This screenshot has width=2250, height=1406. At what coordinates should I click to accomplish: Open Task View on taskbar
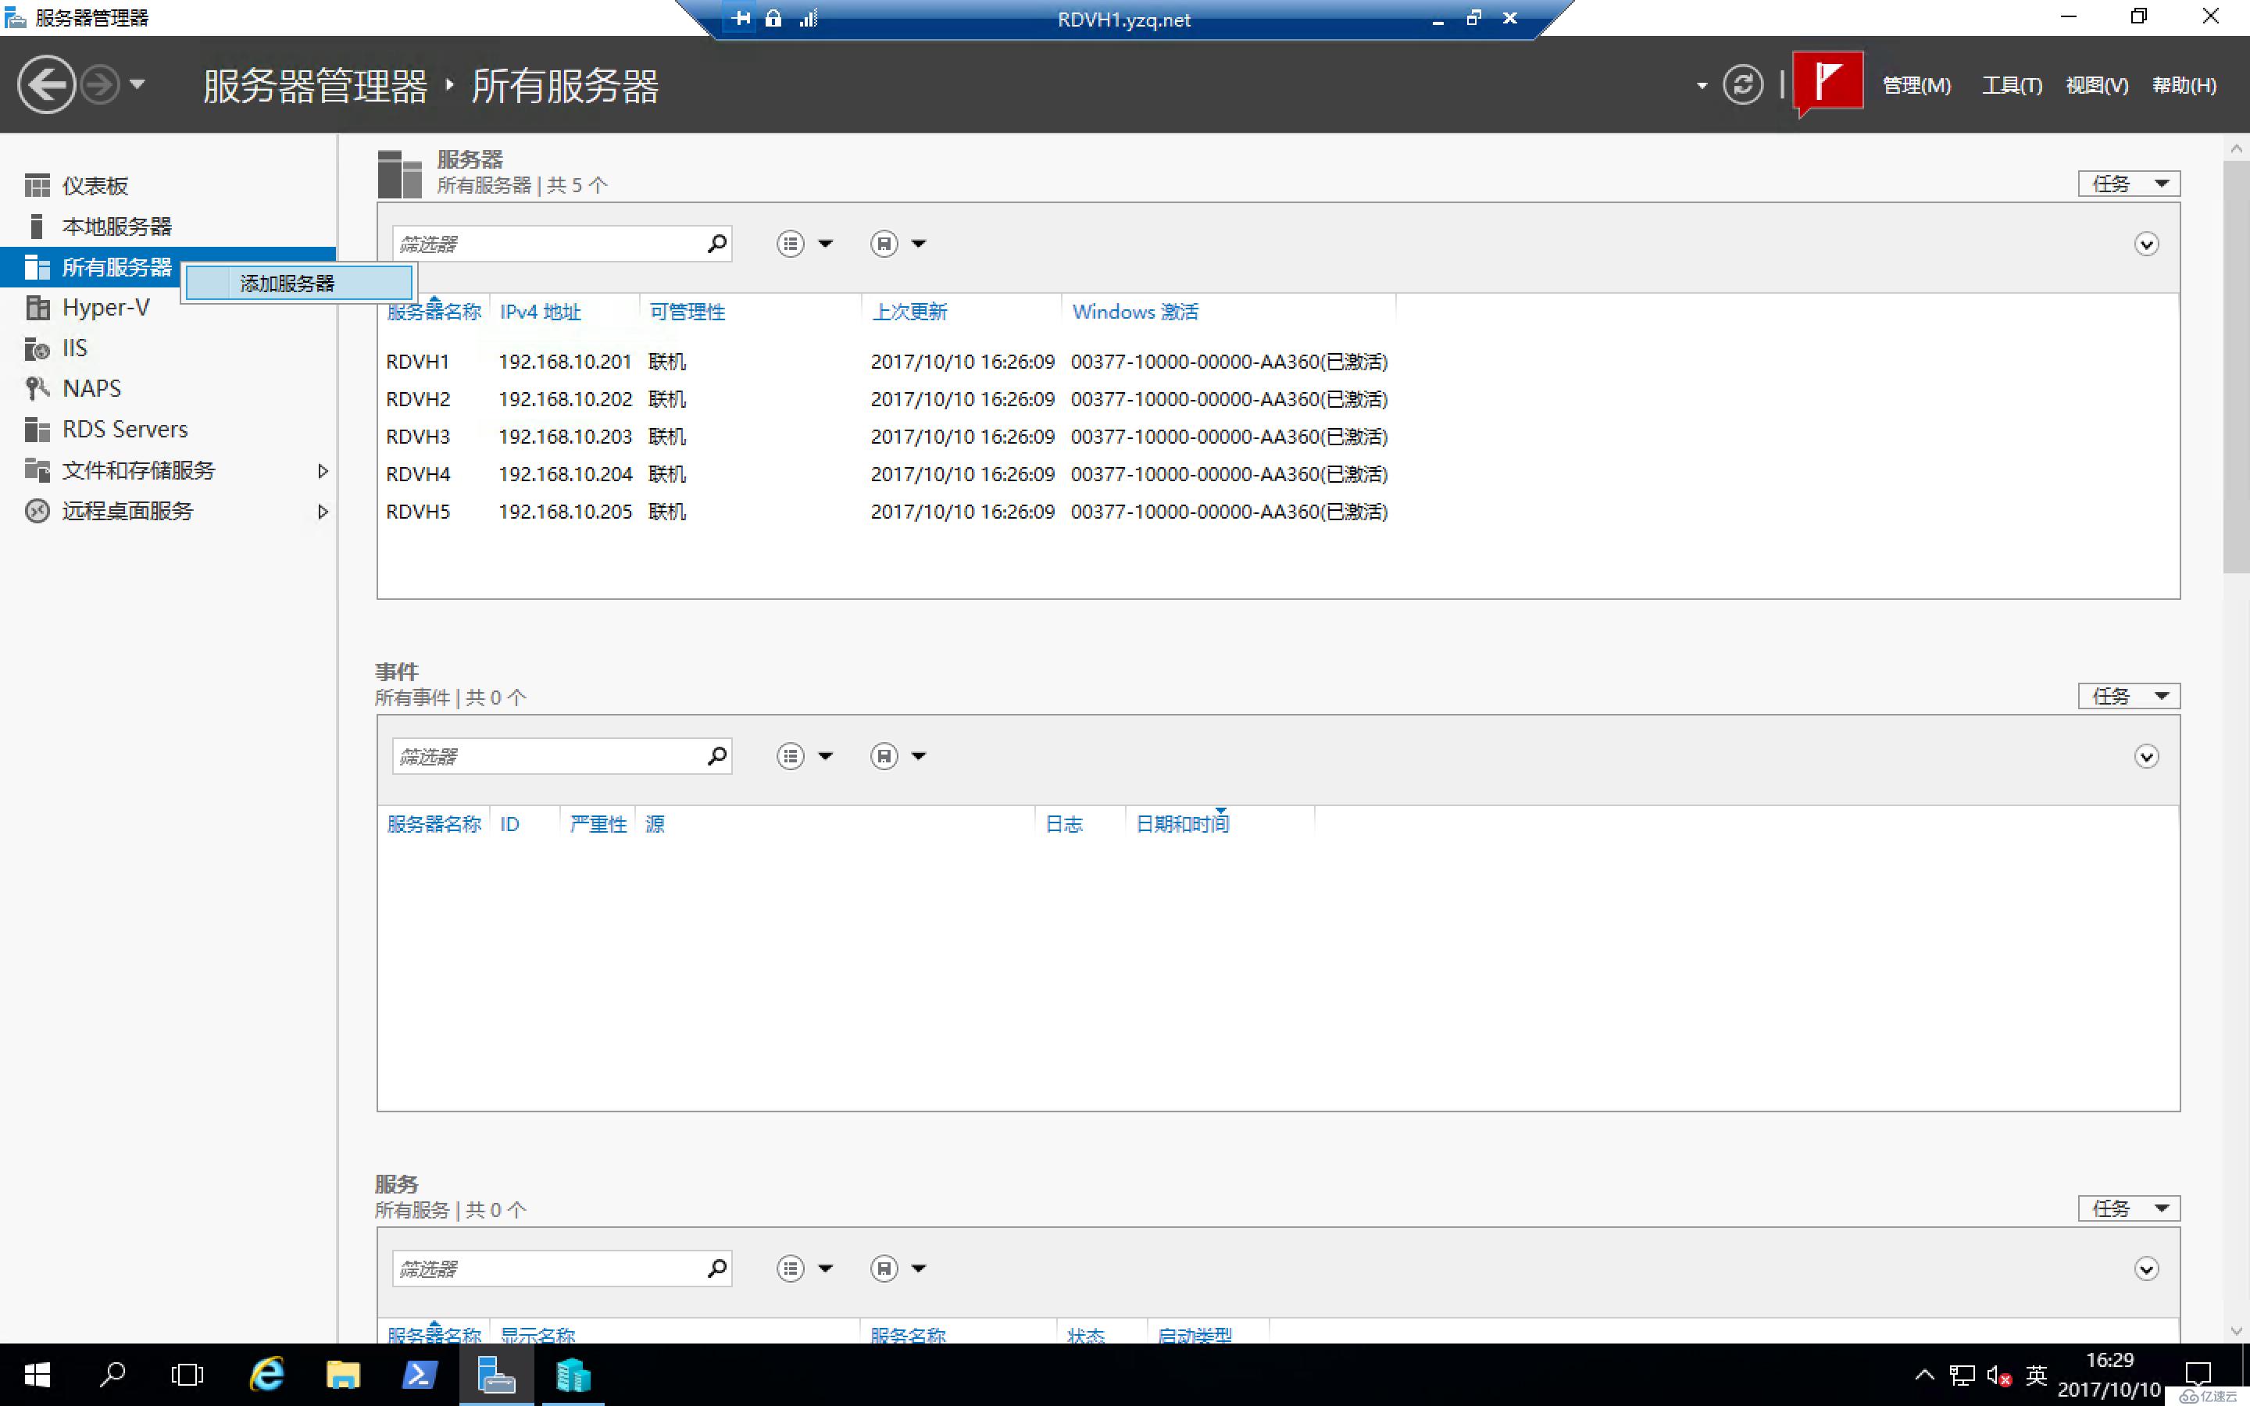click(187, 1375)
